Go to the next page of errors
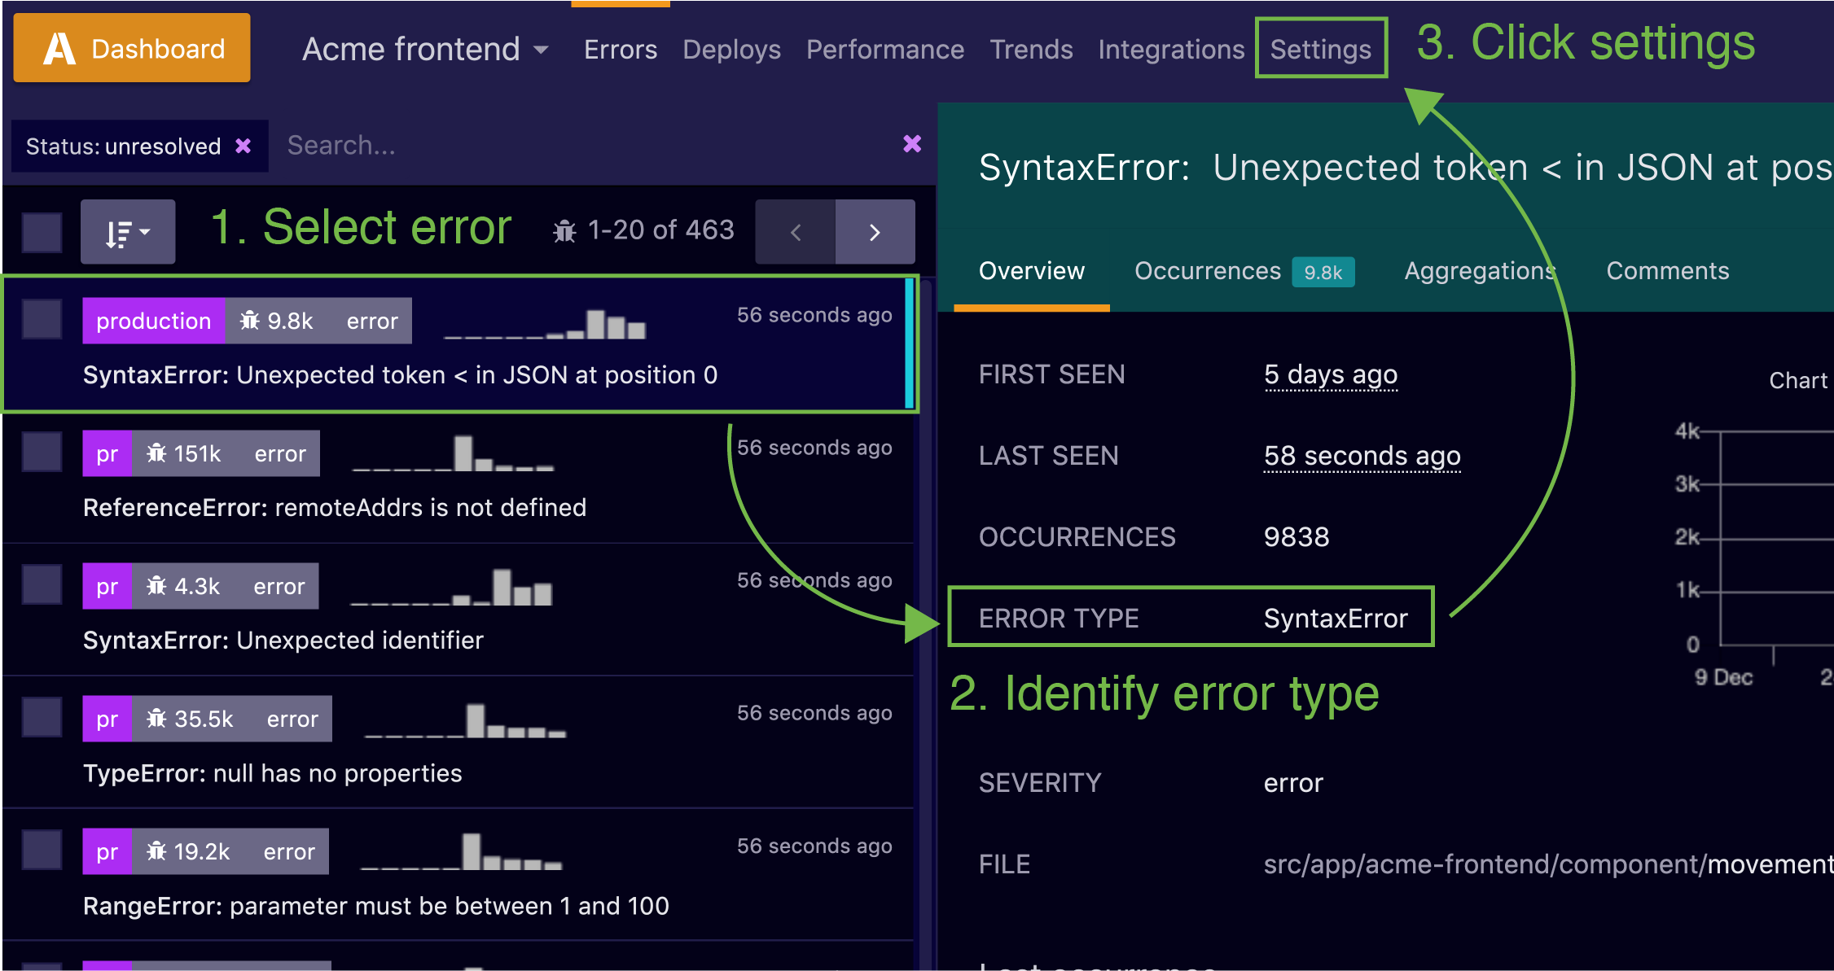Screen dimensions: 1834x971 [875, 232]
